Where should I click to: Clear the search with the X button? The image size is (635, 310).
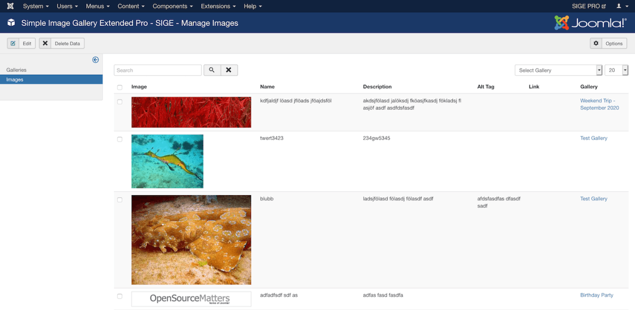tap(229, 70)
